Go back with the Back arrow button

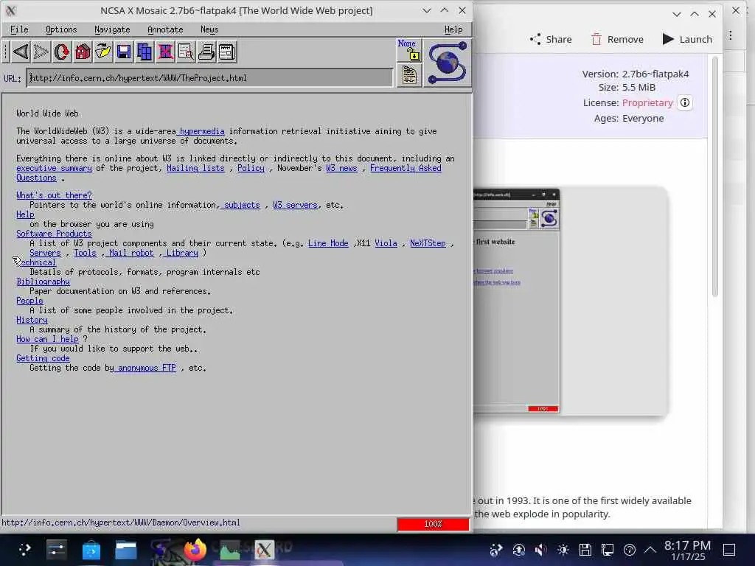coord(20,52)
